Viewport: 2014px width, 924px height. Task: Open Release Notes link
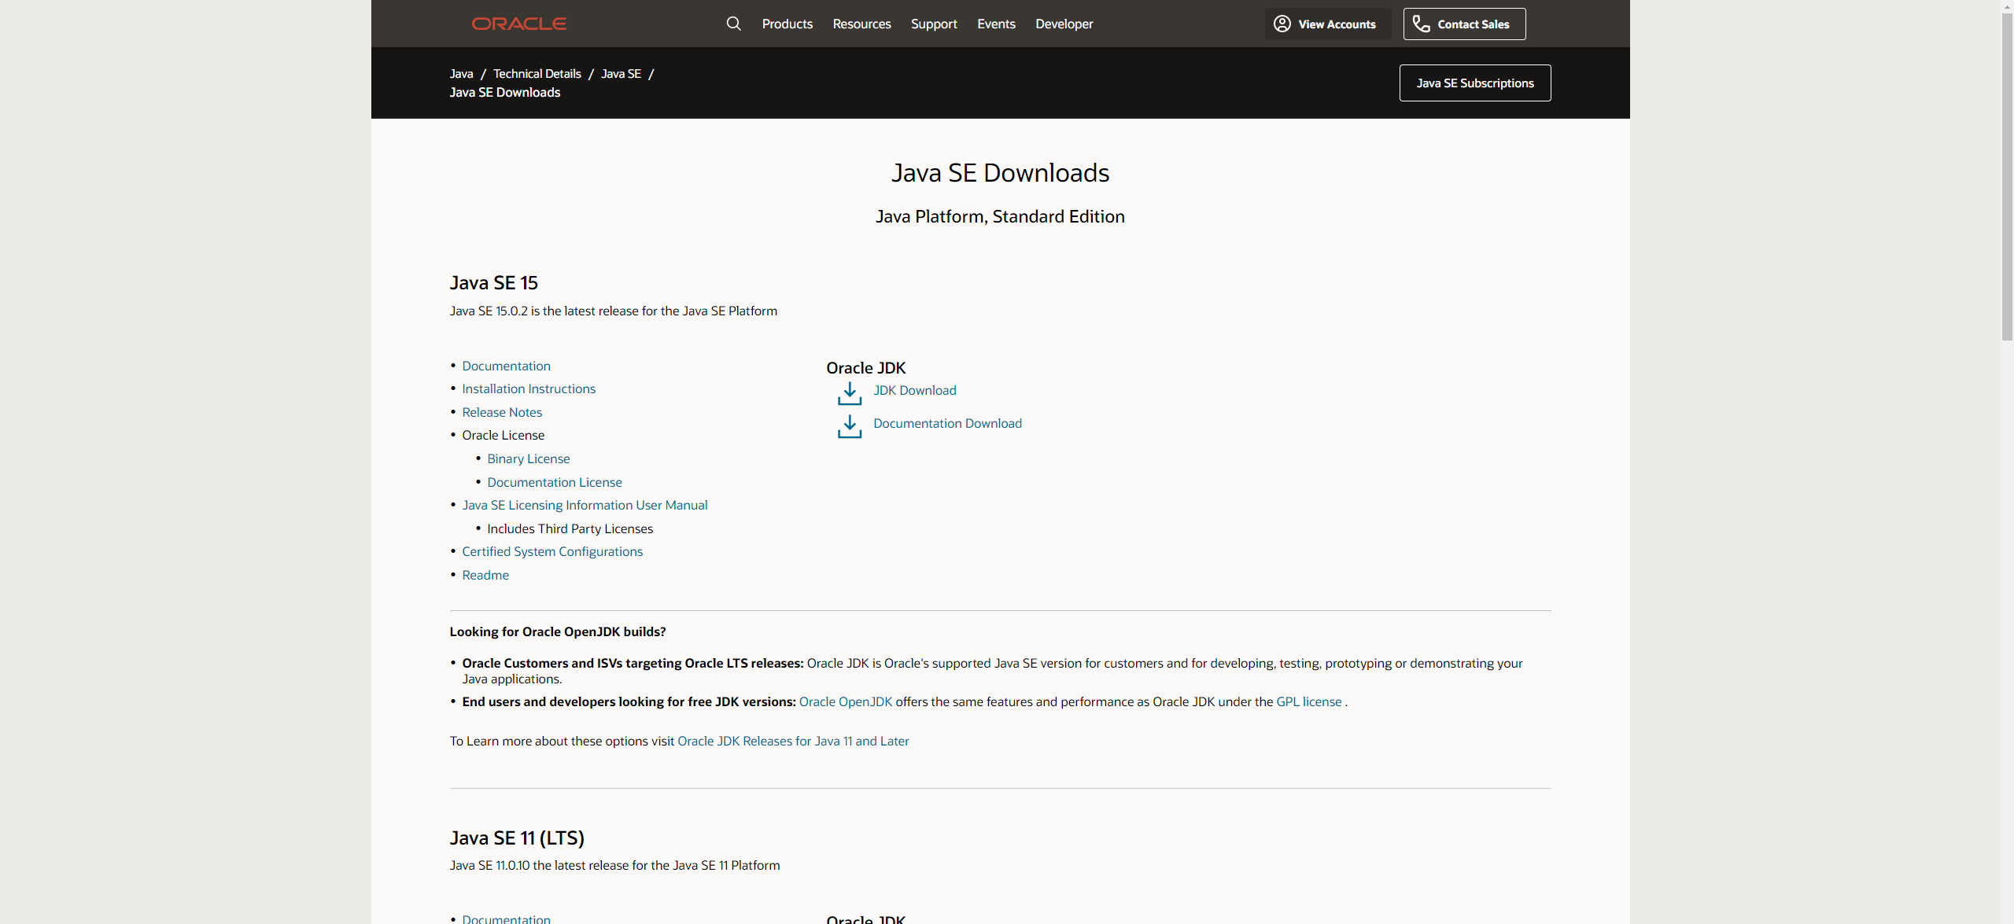tap(502, 412)
